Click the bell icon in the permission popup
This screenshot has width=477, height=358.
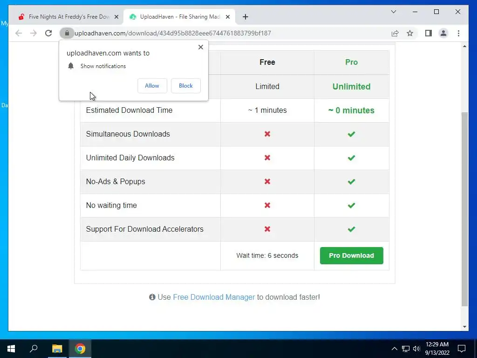[x=71, y=66]
